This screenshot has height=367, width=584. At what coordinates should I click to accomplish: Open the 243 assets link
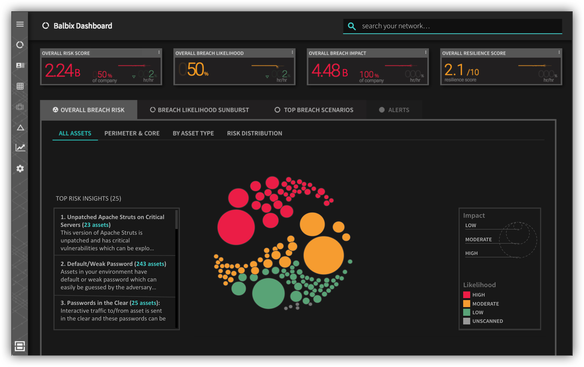click(x=150, y=264)
